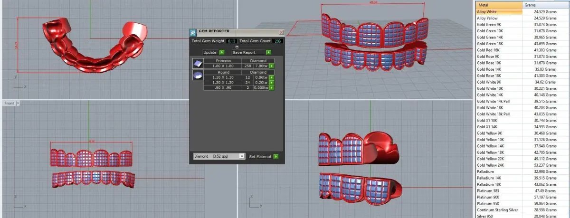Image resolution: width=570 pixels, height=218 pixels.
Task: Select the Platinum 585 row
Action: click(x=522, y=191)
